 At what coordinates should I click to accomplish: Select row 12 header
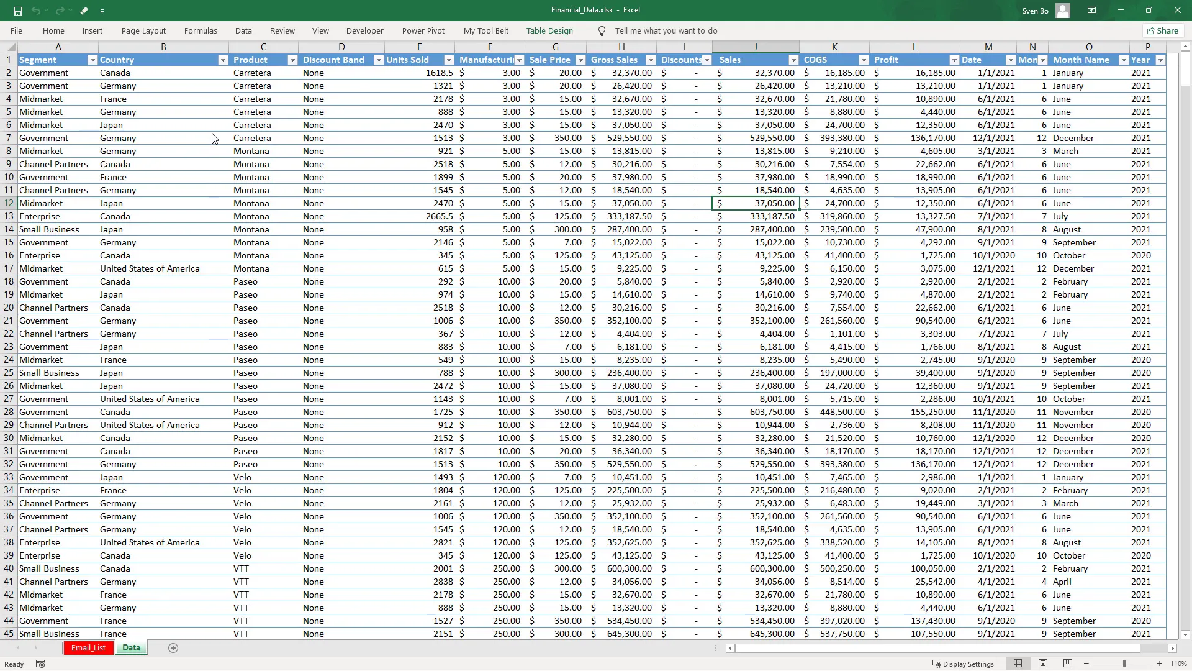pos(9,203)
